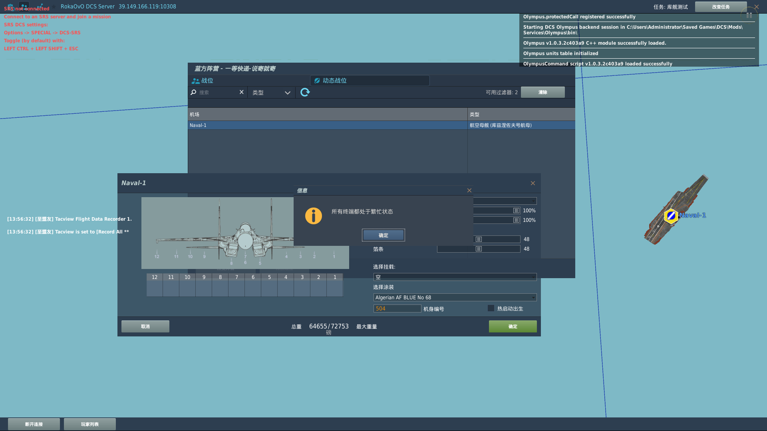Sort by the 类型 column header
The image size is (767, 431).
(x=521, y=114)
